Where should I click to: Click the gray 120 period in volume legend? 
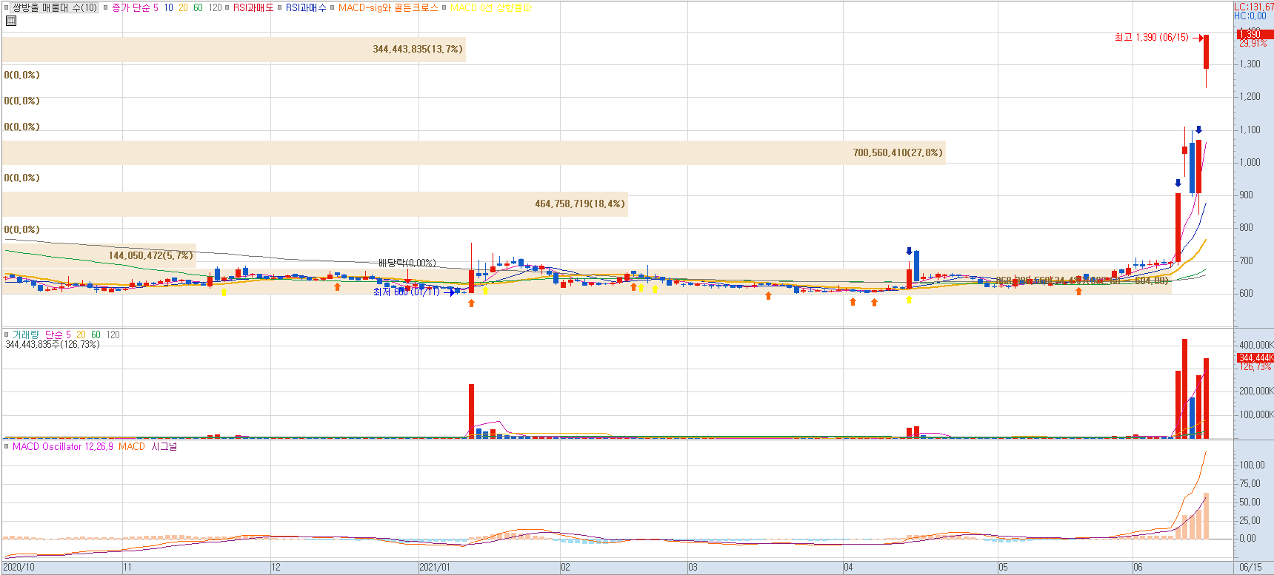(113, 334)
